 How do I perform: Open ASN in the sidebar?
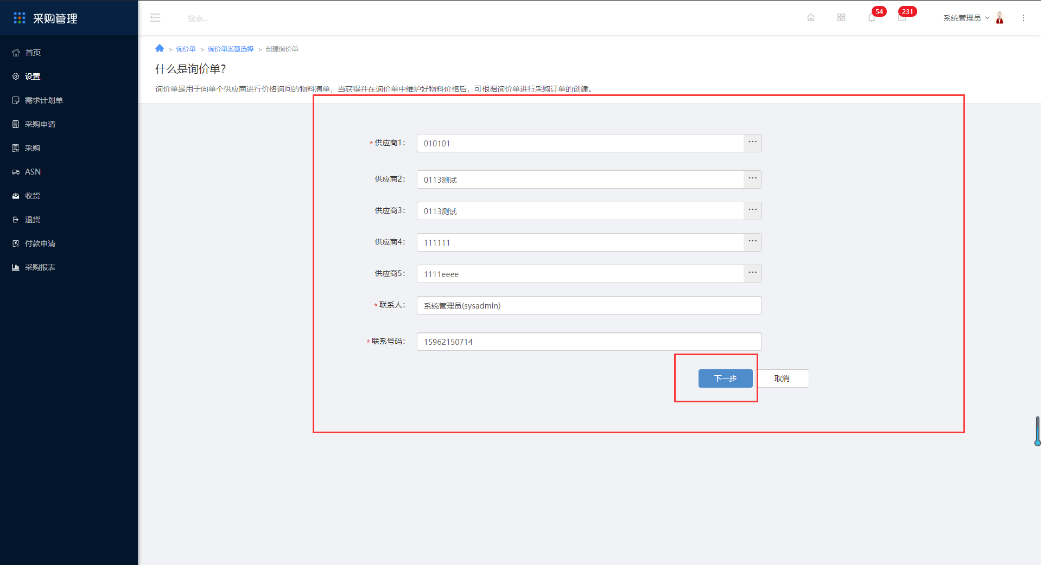[69, 172]
